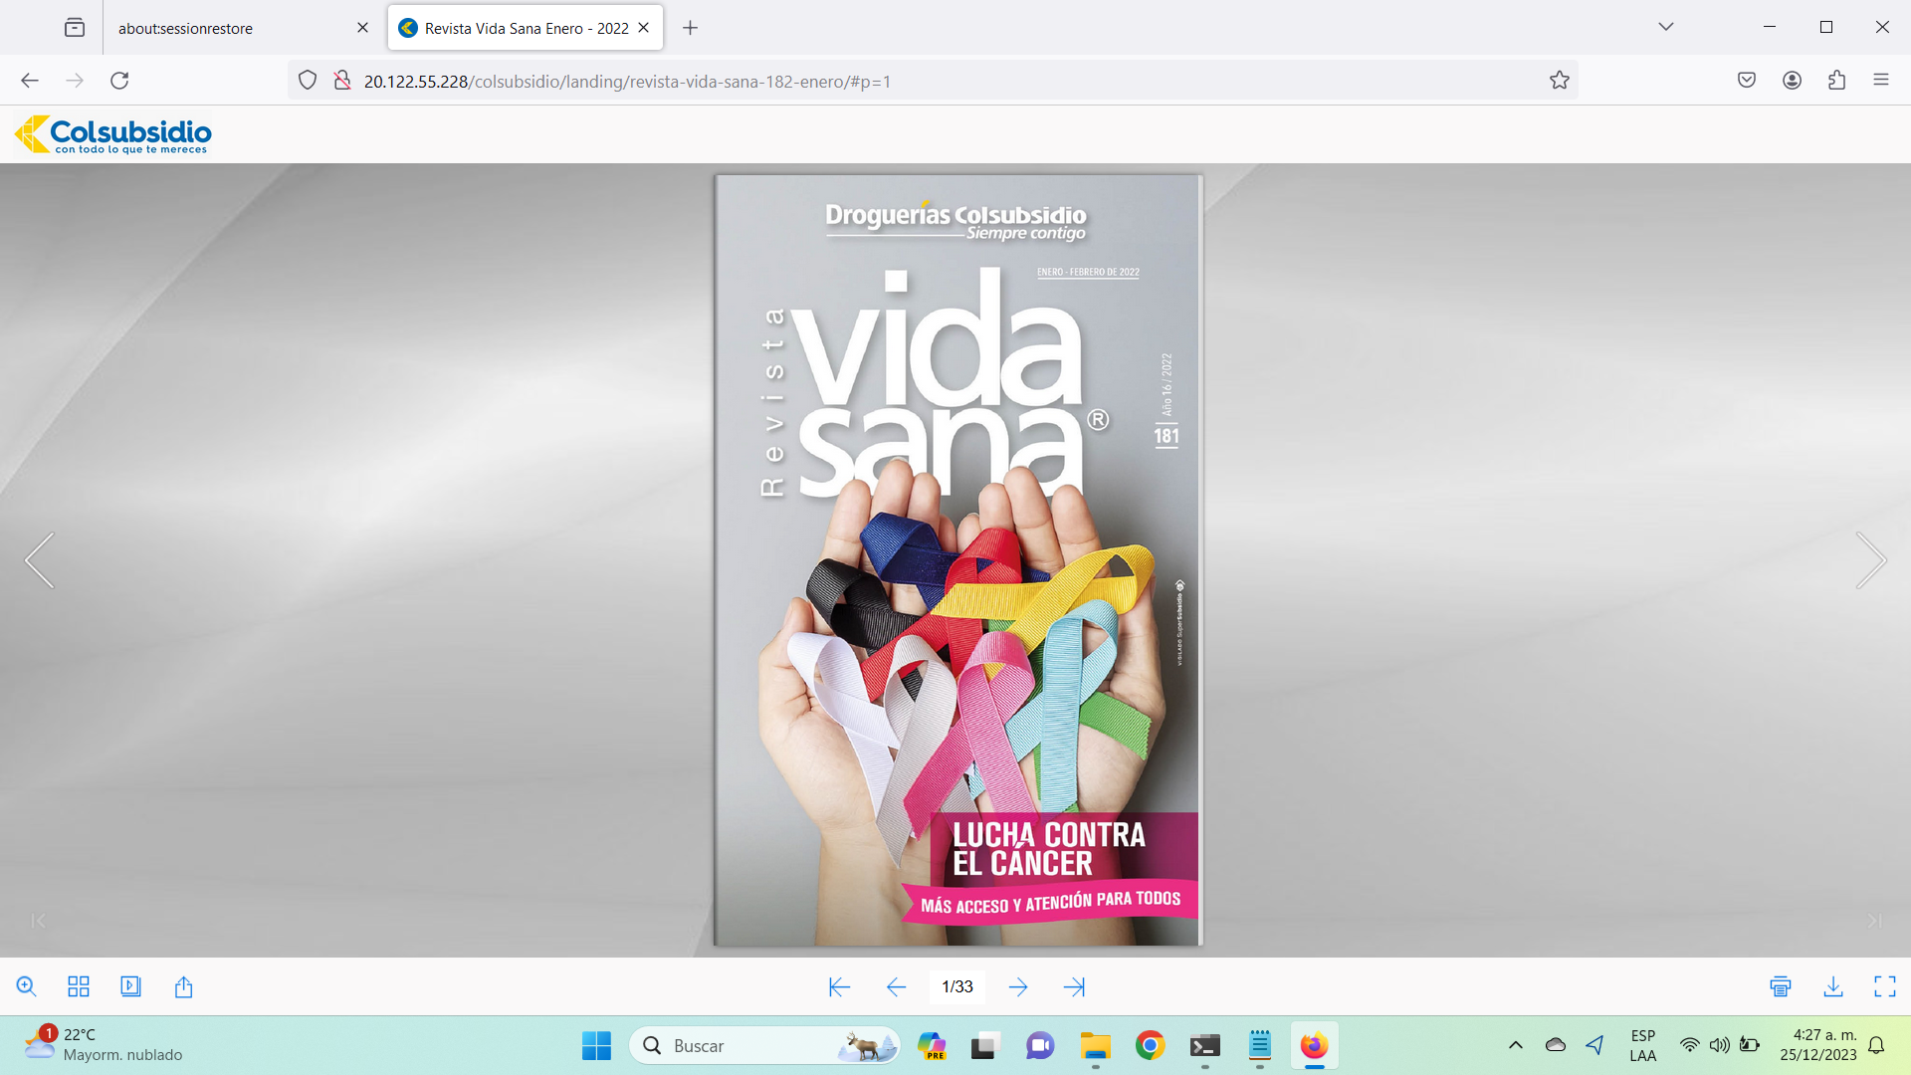The width and height of the screenshot is (1911, 1075).
Task: Click the magazine cover page
Action: pos(957,560)
